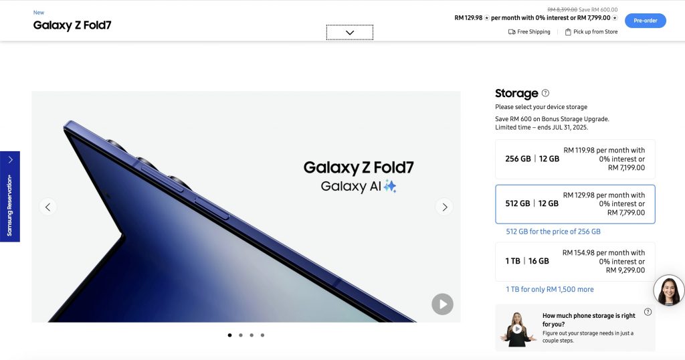Click the Free Shipping option
The width and height of the screenshot is (685, 360).
tap(529, 32)
